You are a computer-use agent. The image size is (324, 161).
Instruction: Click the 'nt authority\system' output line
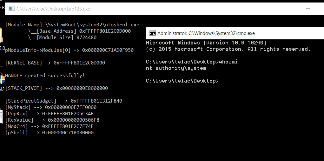(x=176, y=68)
